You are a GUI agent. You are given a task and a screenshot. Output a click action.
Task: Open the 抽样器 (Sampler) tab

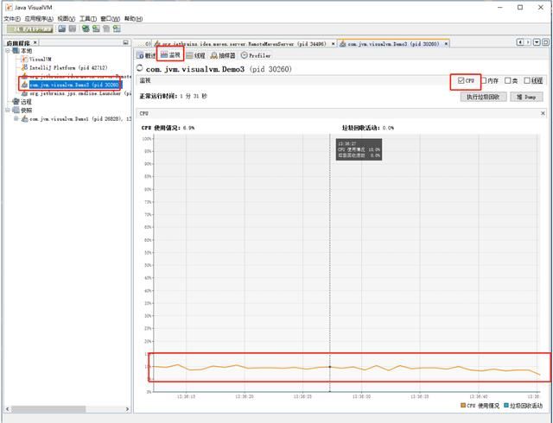223,55
